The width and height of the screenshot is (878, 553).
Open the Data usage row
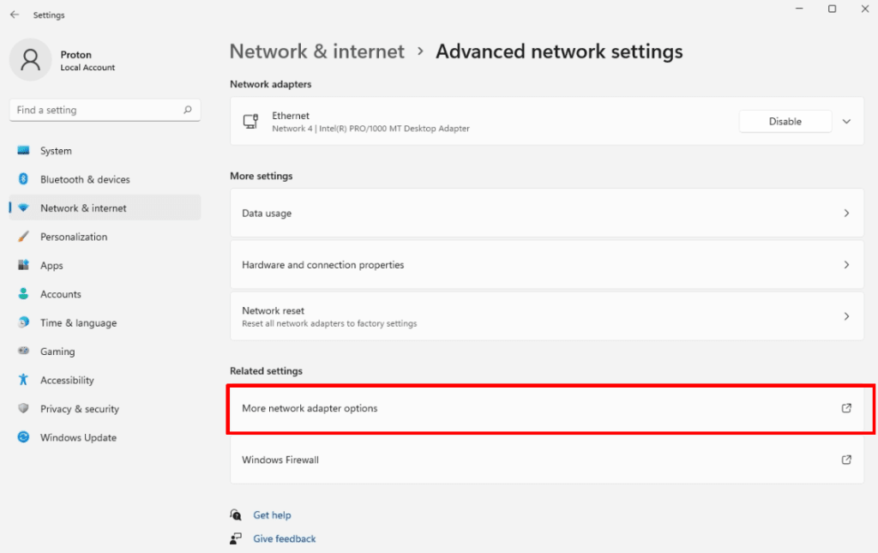coord(545,213)
